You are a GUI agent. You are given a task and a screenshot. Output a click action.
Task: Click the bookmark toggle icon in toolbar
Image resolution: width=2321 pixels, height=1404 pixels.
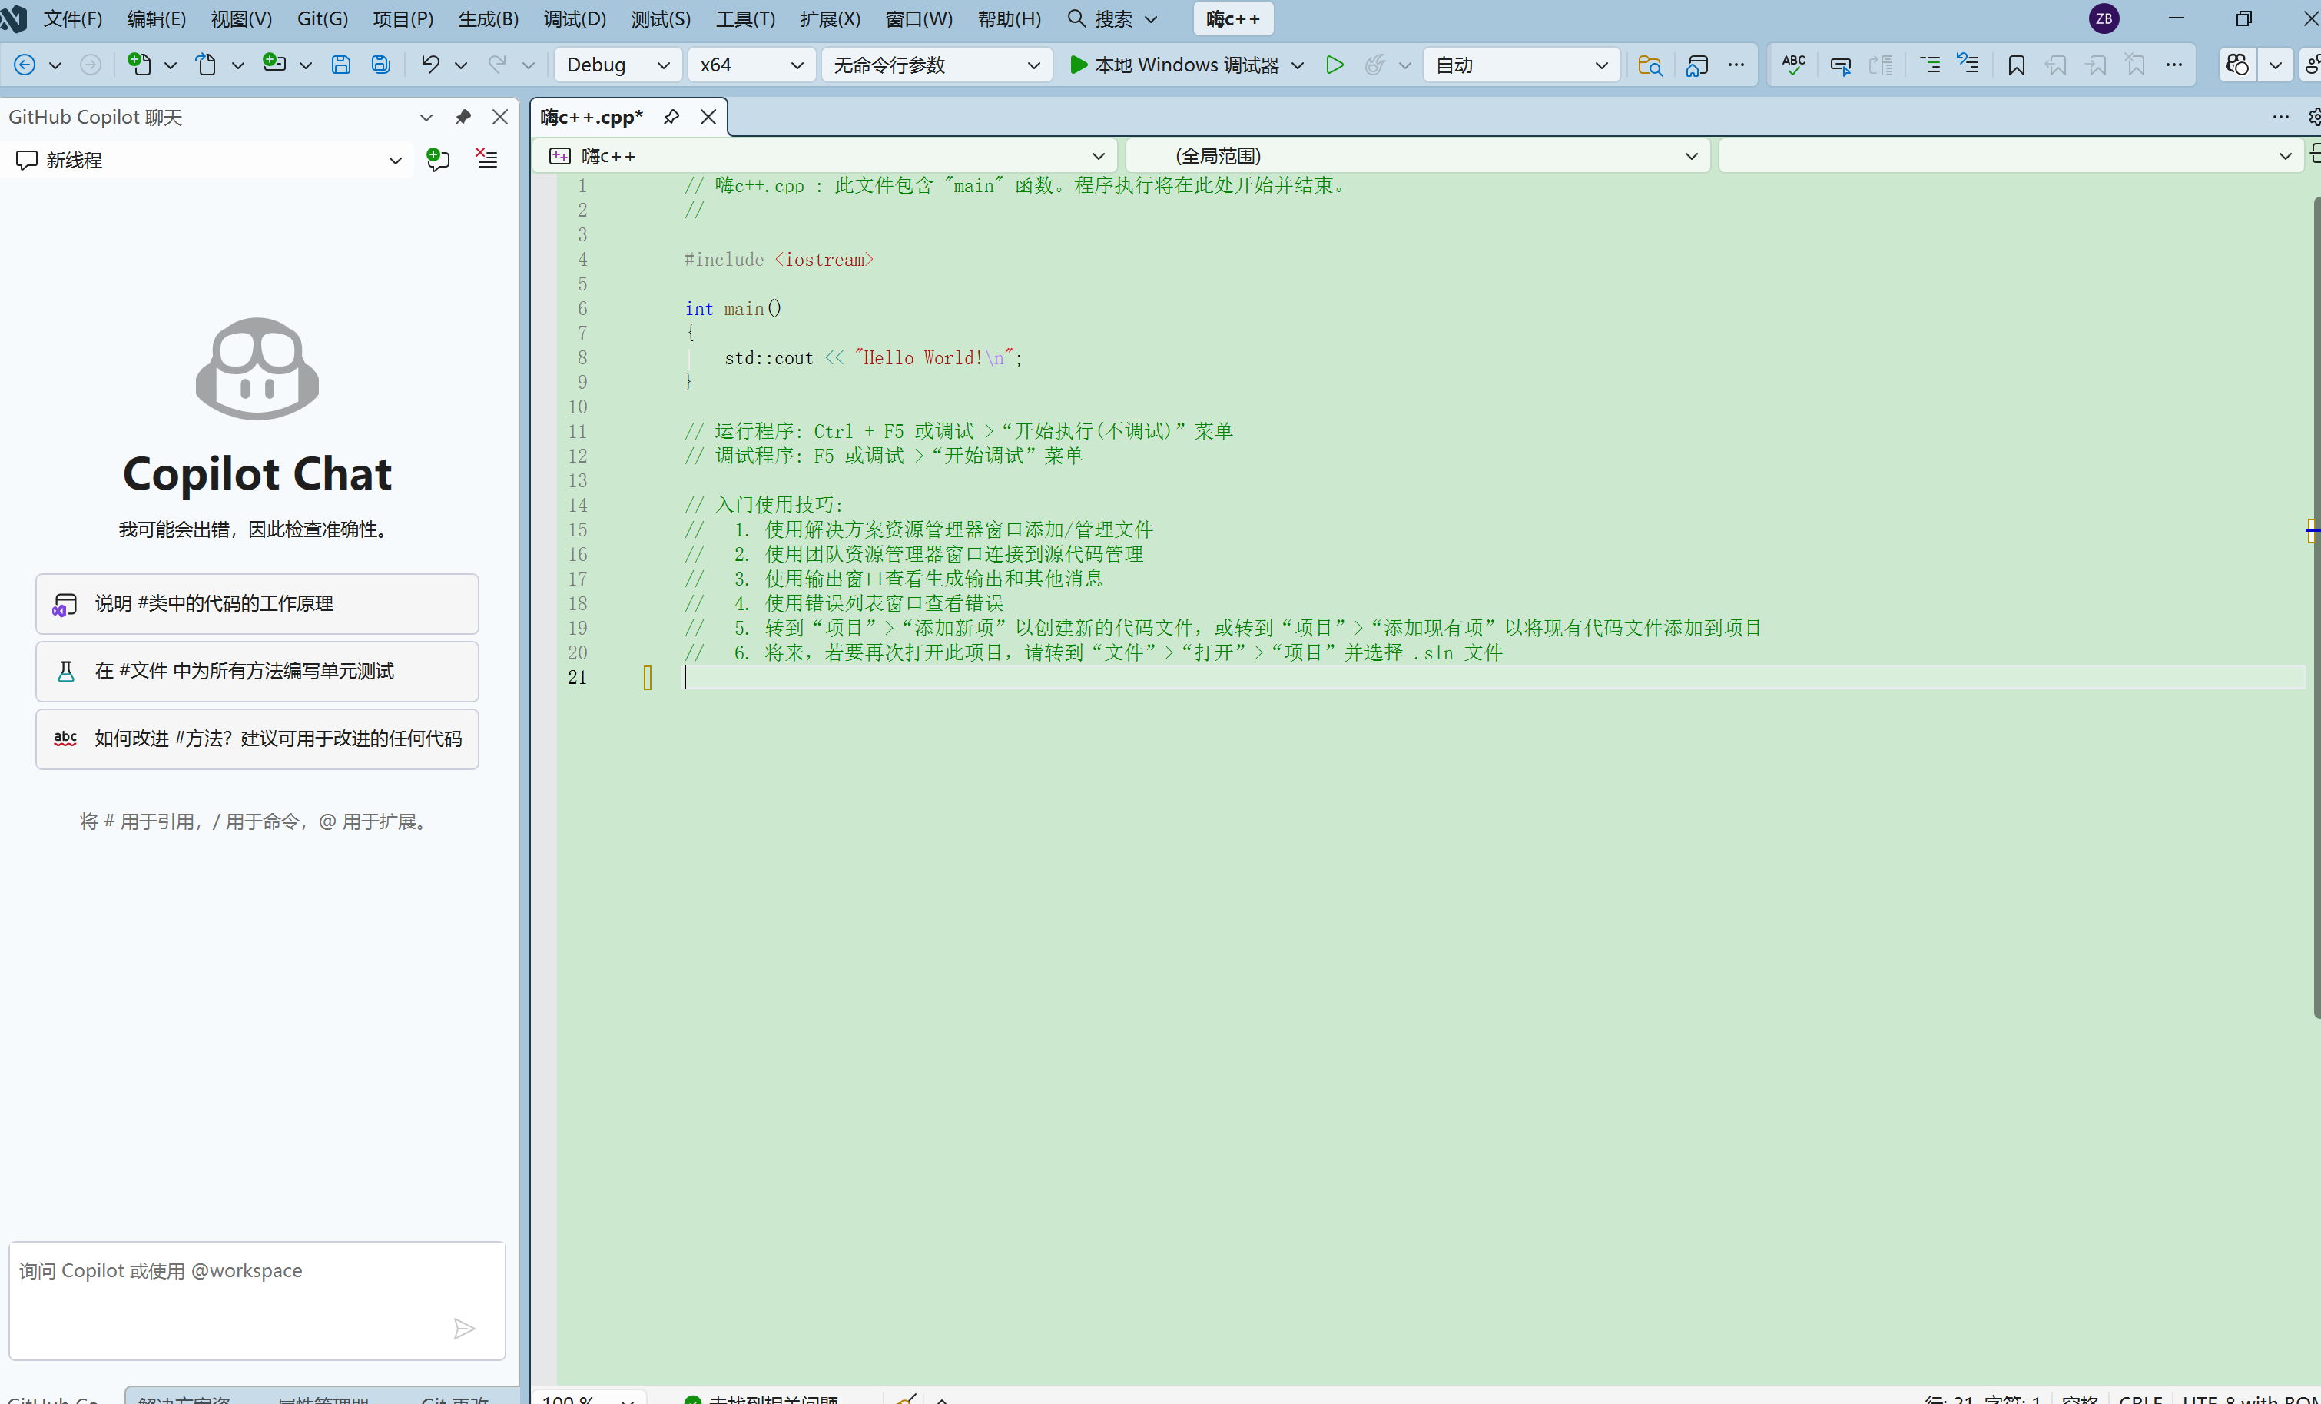[x=2016, y=65]
